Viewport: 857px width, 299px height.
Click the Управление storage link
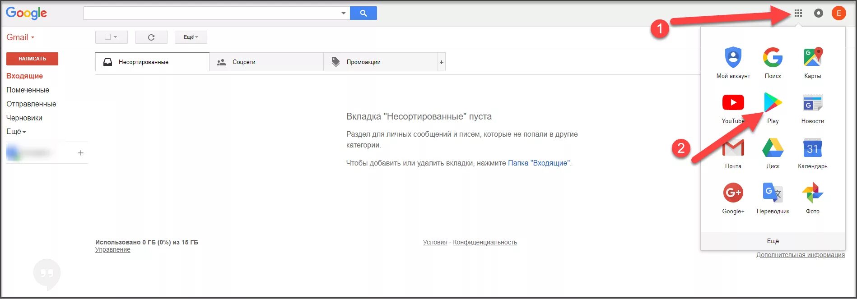[112, 249]
